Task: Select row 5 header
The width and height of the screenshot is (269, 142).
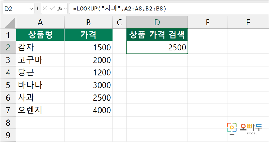Action: pos(8,85)
